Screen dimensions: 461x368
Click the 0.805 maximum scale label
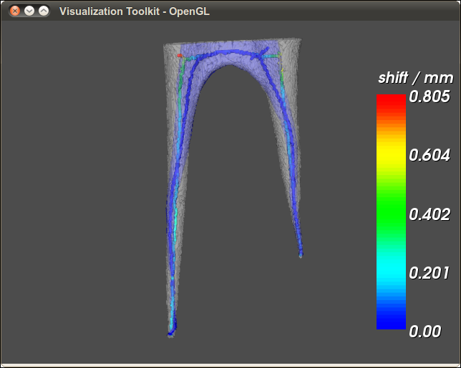click(429, 96)
